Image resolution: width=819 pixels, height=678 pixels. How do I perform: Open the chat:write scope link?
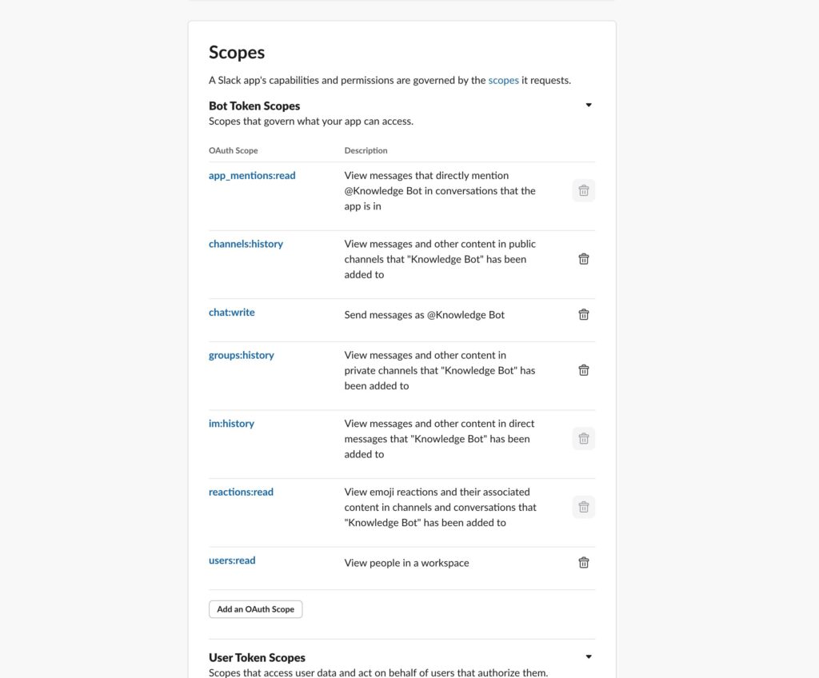(232, 312)
